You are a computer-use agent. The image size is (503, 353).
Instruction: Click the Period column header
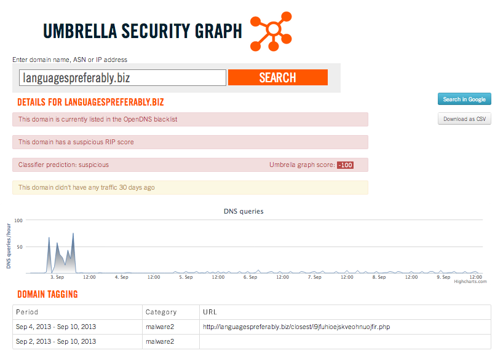click(27, 312)
